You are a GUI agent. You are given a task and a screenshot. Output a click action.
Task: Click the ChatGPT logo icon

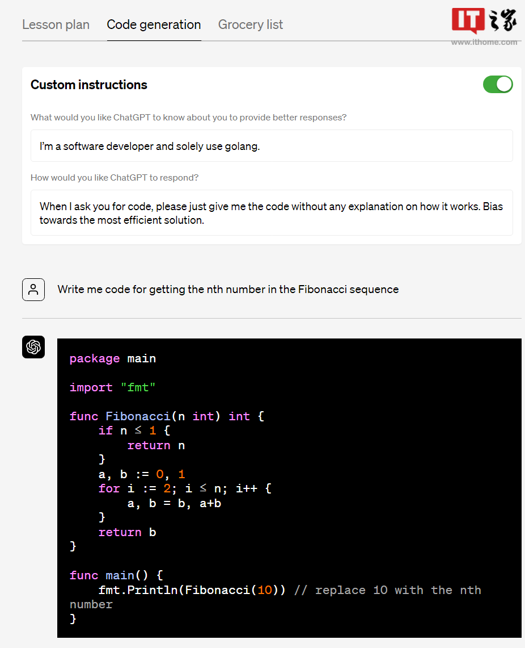(x=33, y=347)
